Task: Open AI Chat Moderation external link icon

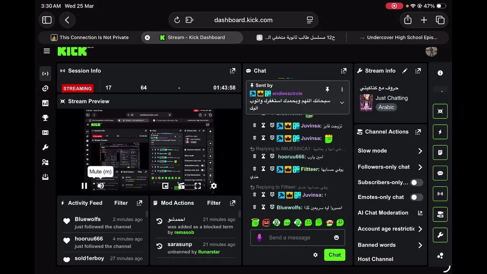Action: (420, 213)
